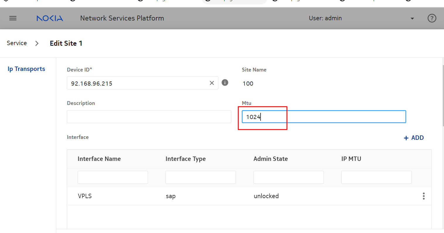The height and width of the screenshot is (233, 444).
Task: Click the Nokia logo
Action: 50,18
